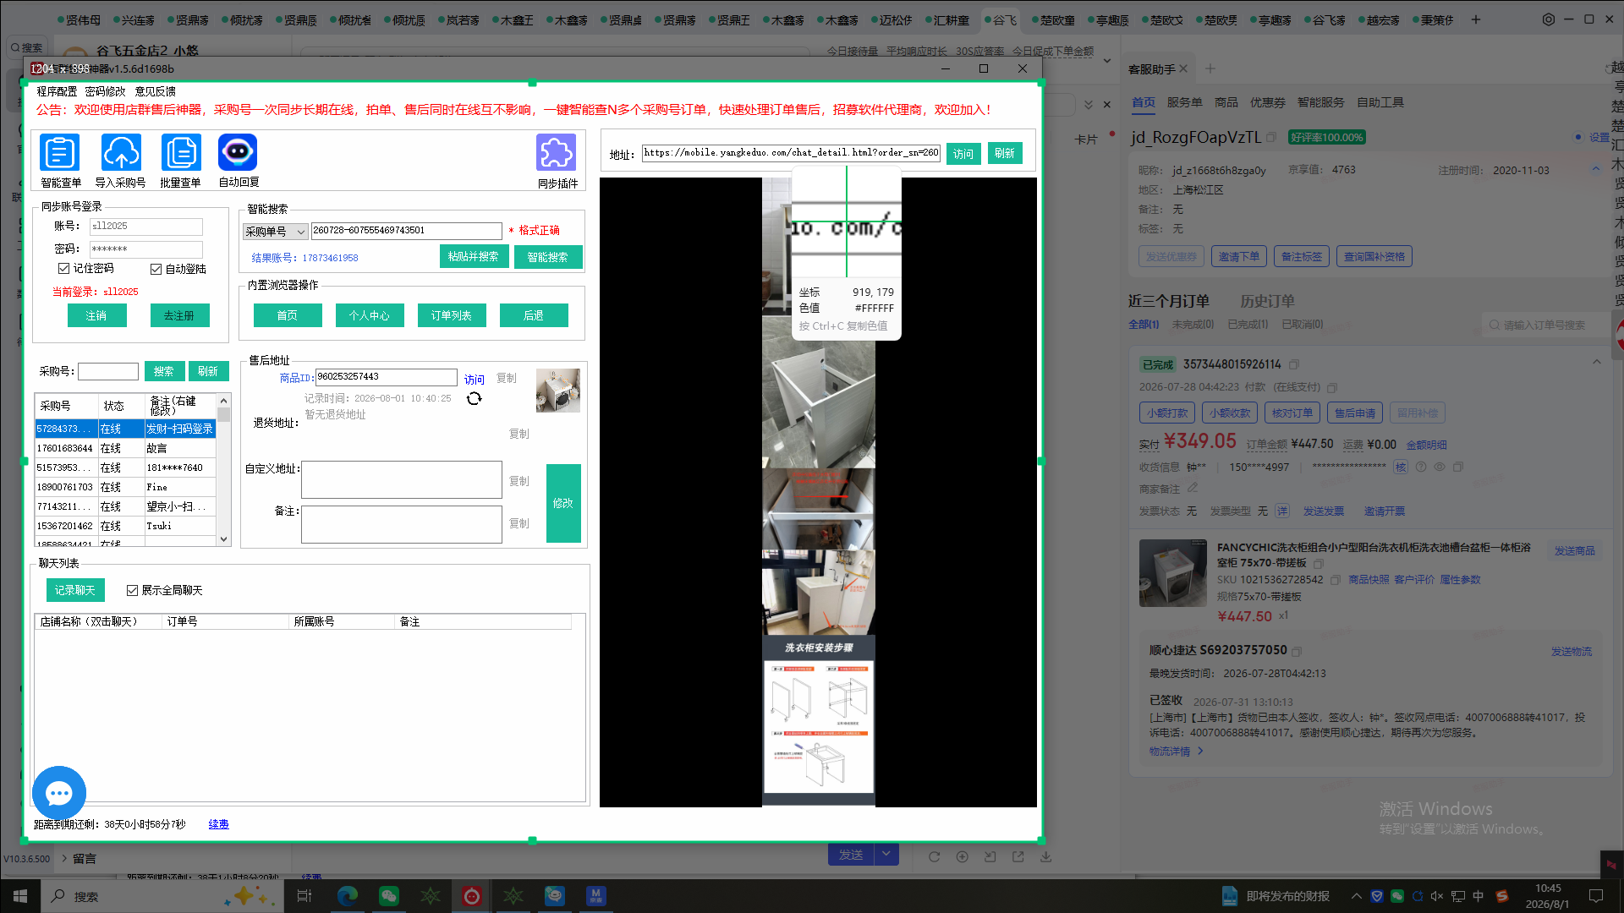Click the 粘贴并搜索 button
This screenshot has height=913, width=1624.
click(474, 257)
